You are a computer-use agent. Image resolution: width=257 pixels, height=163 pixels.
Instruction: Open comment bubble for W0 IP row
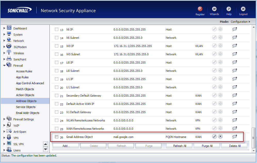235,46
